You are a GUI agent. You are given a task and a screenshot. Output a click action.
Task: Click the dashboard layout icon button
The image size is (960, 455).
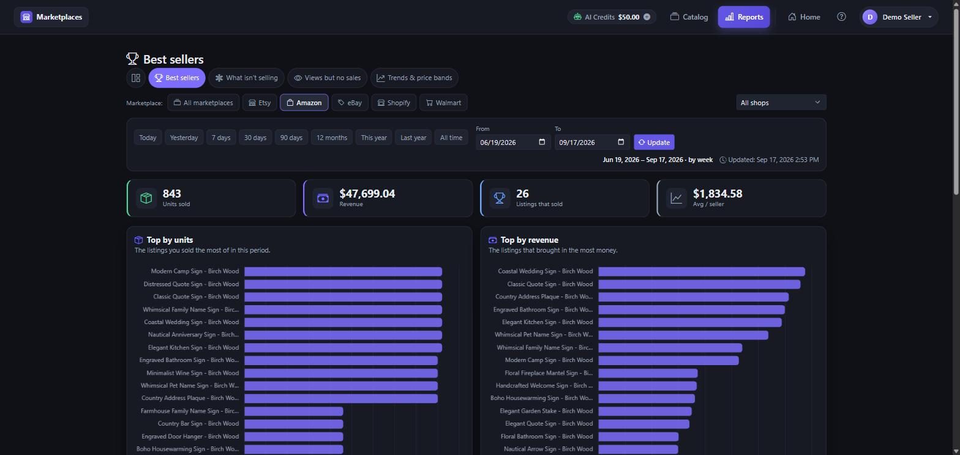tap(136, 78)
